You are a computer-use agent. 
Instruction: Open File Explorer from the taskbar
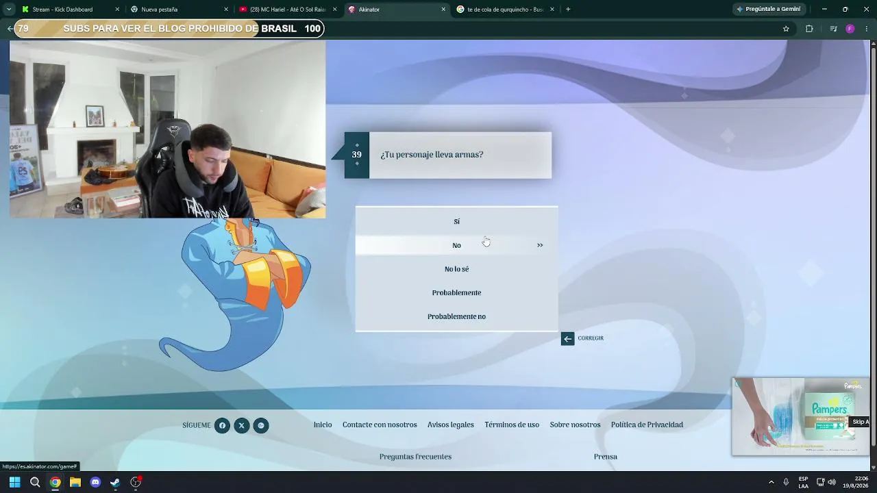coord(75,482)
